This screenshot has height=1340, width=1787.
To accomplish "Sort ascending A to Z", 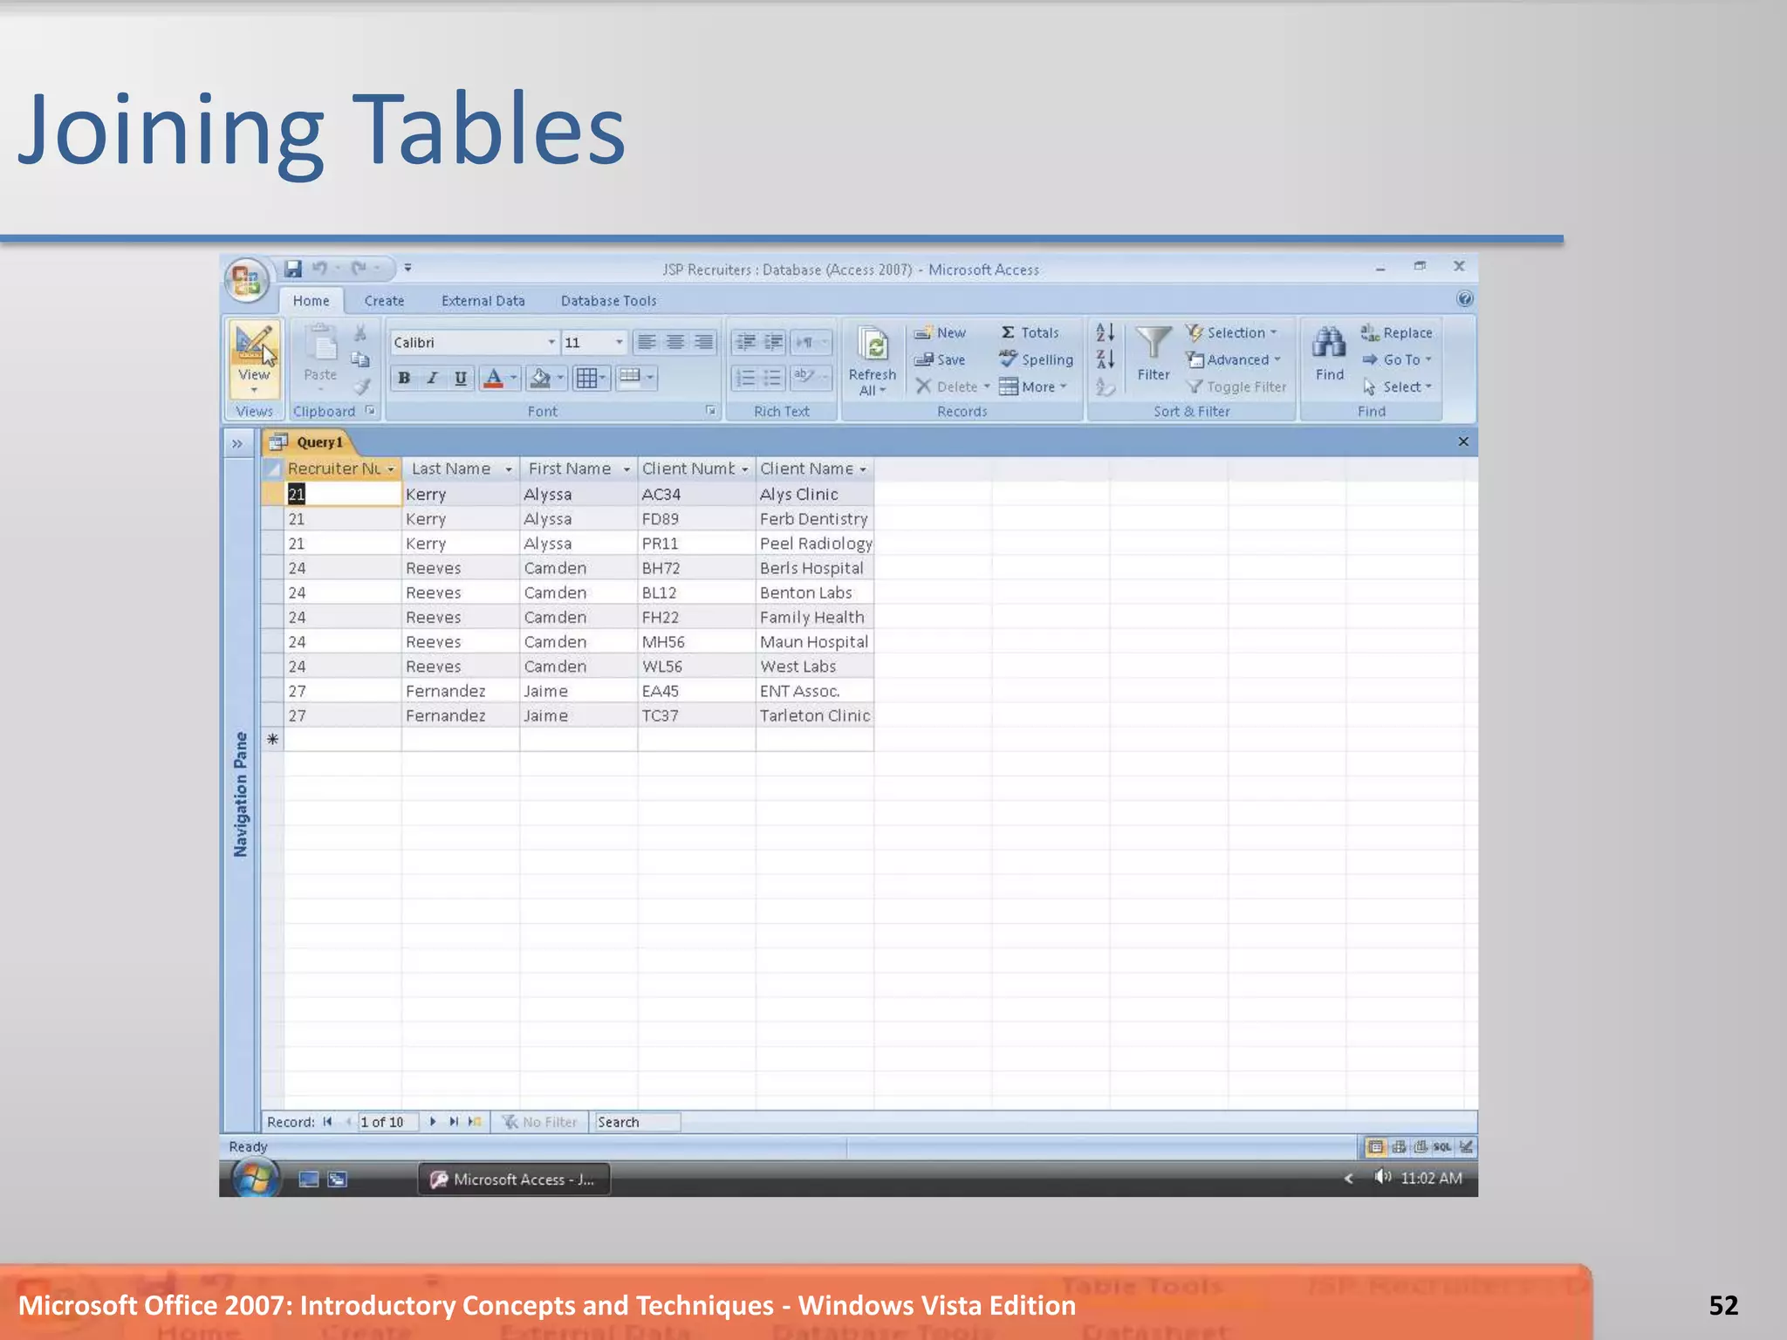I will (1106, 332).
